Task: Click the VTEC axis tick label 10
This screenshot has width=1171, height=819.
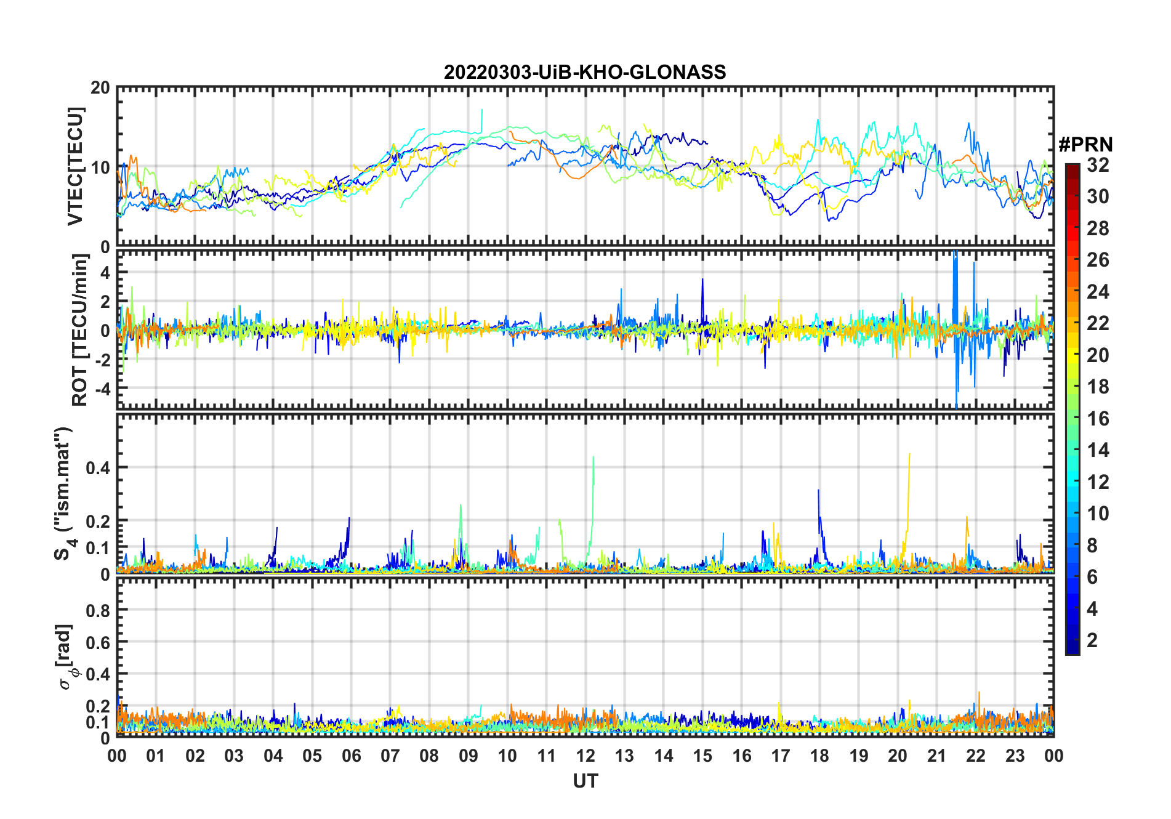Action: tap(100, 167)
